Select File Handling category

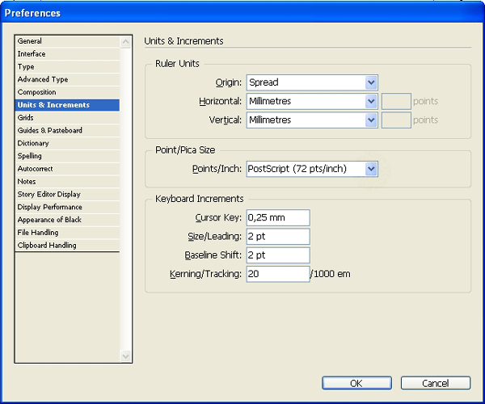coord(67,233)
